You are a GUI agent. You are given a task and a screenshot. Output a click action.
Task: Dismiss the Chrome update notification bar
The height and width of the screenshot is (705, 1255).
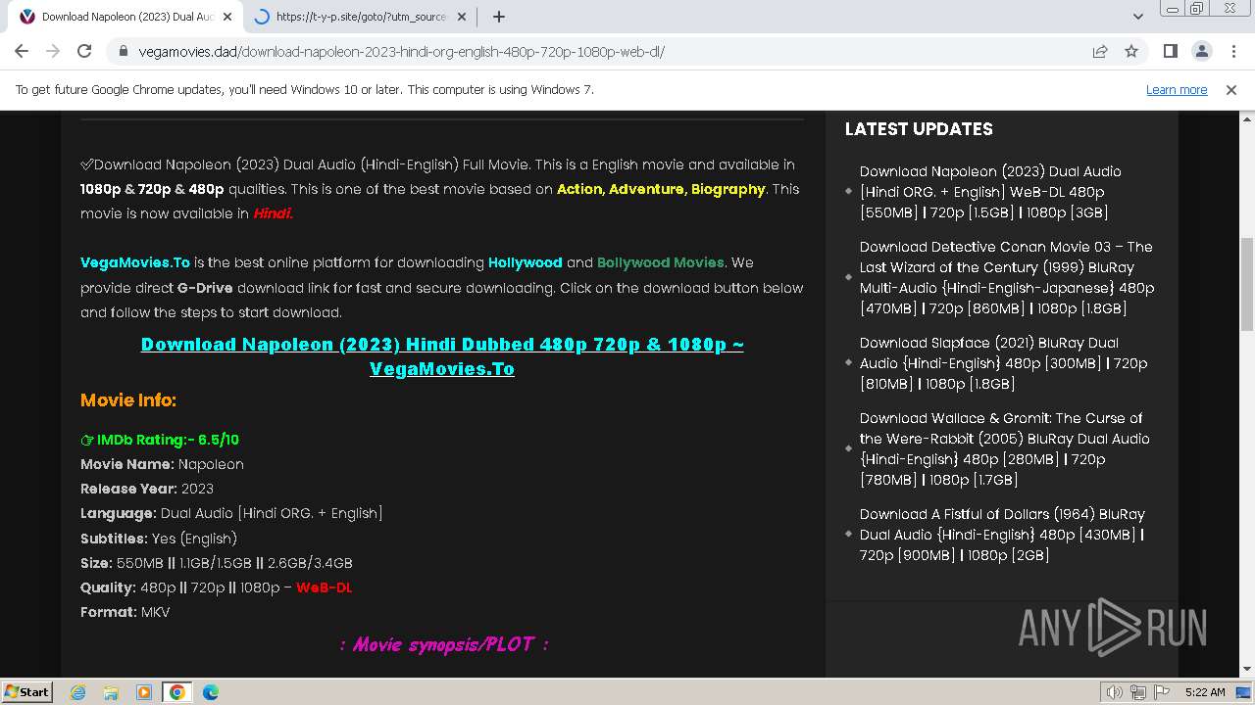click(x=1231, y=89)
